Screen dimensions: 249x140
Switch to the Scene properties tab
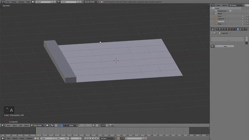click(223, 29)
